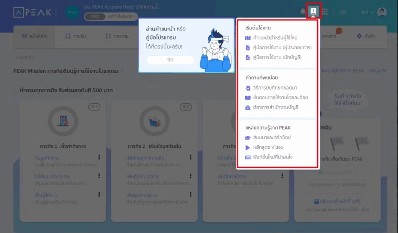
Task: Select คำแนะนำสำหรับผู้ใช้ใหม่ in help menu
Action: point(271,38)
